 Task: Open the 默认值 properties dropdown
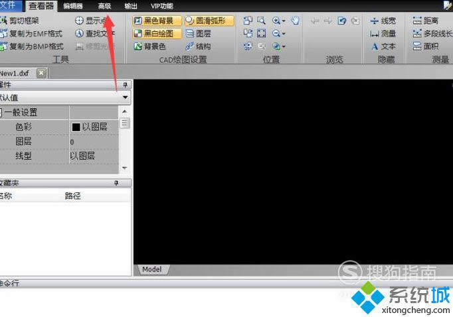click(x=125, y=97)
